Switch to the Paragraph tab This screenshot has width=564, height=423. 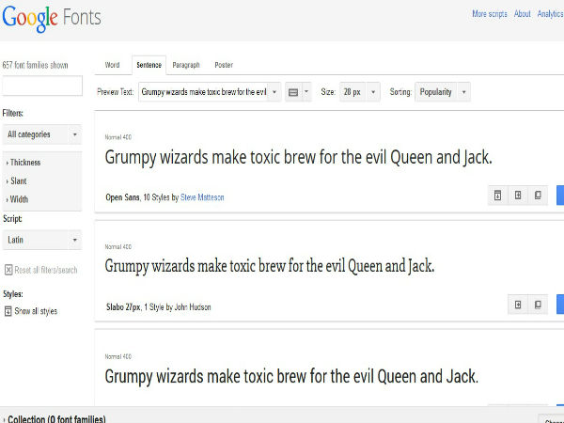pos(185,65)
